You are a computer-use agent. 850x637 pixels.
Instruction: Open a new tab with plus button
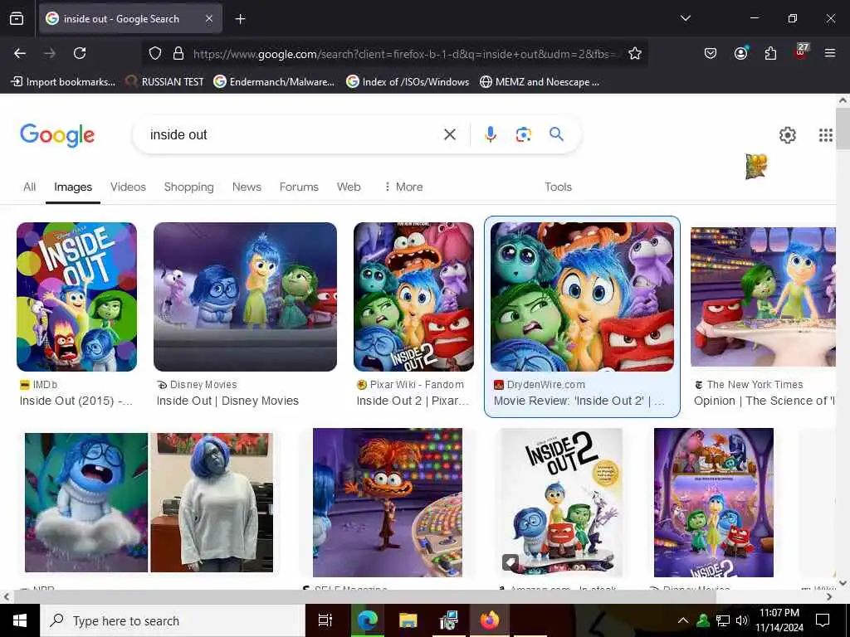click(240, 19)
